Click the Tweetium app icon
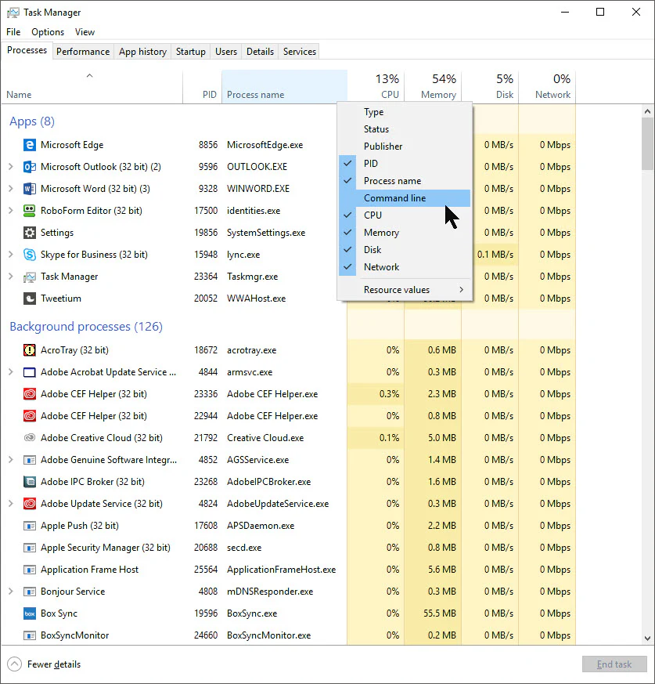This screenshot has height=684, width=655. [x=29, y=299]
